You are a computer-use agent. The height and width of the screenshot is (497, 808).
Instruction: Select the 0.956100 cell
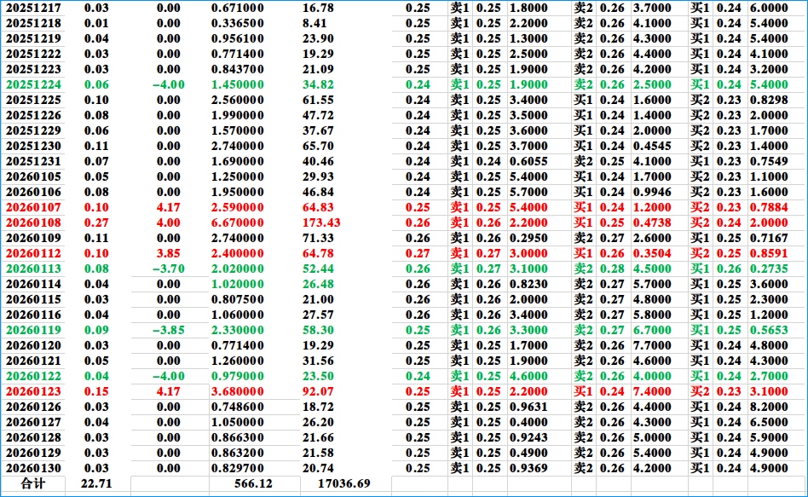click(x=238, y=38)
